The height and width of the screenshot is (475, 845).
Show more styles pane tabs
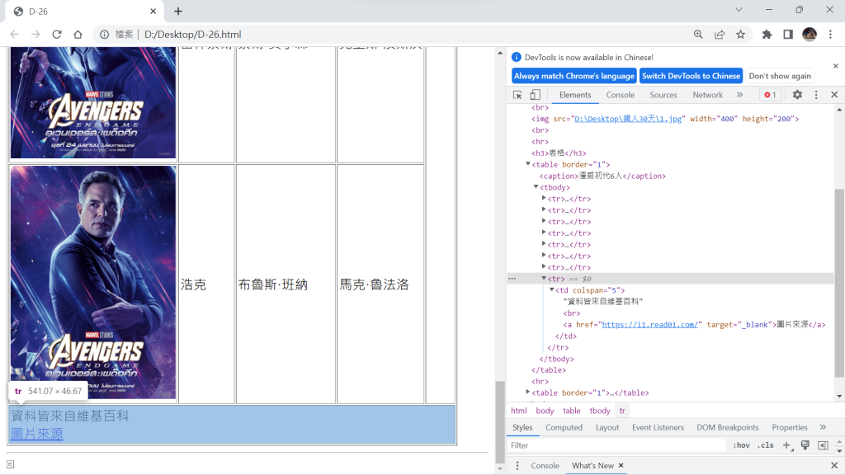(823, 428)
